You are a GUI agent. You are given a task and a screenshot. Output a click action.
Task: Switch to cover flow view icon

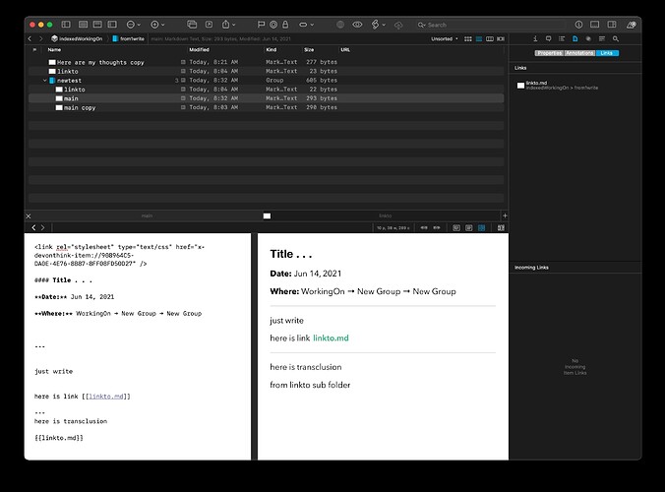point(501,38)
